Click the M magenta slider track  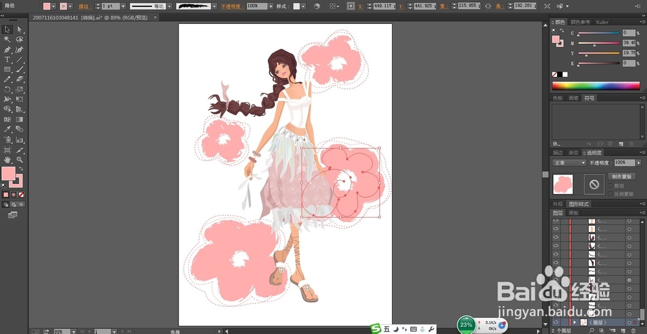[599, 43]
